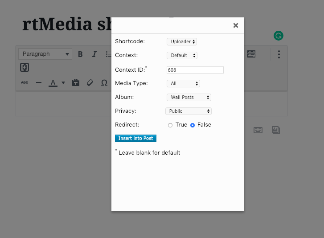Viewport: 324px width, 238px height.
Task: Open the Paragraph format dropdown
Action: click(x=45, y=54)
